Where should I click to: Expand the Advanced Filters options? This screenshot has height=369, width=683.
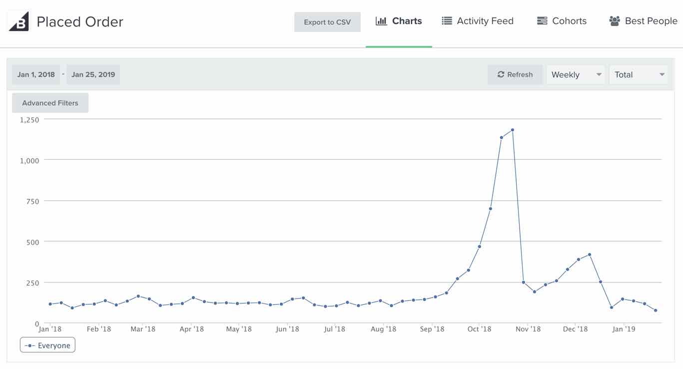[50, 103]
